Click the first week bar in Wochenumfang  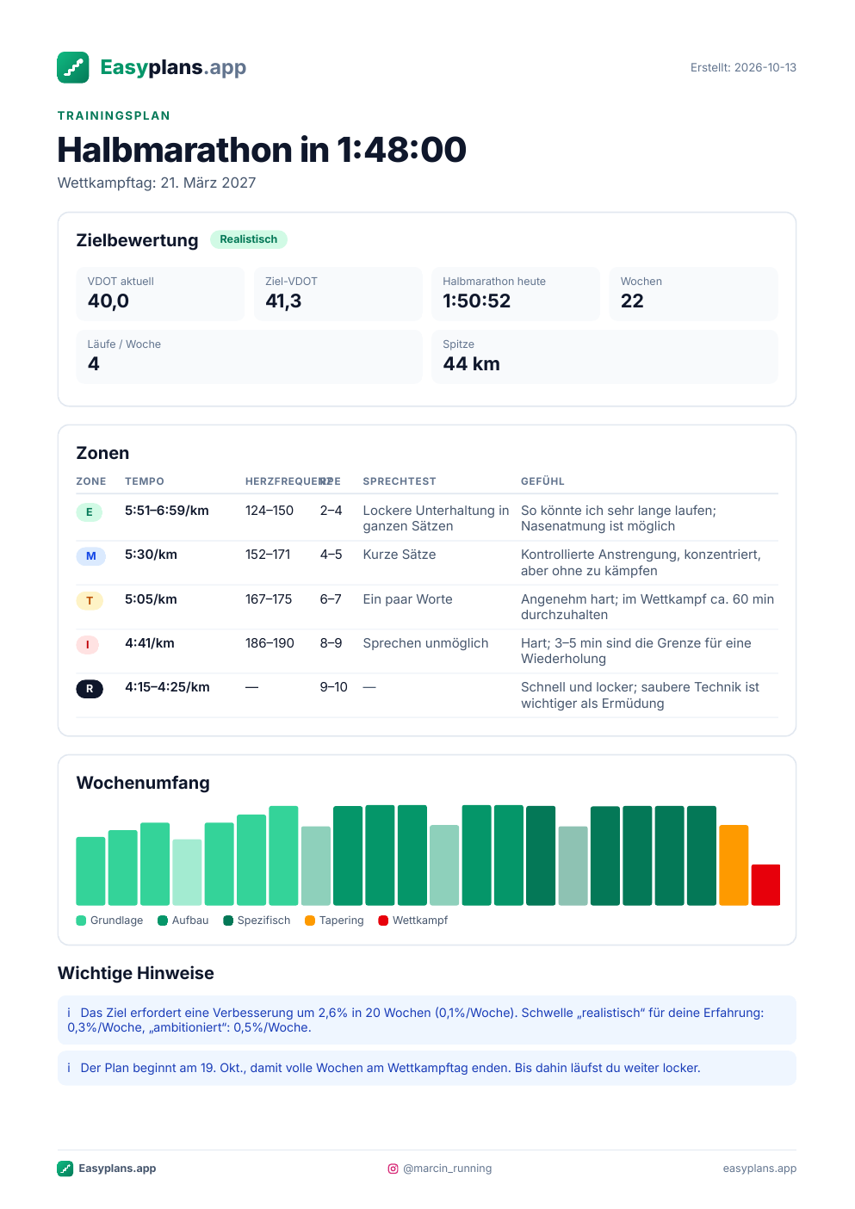coord(90,871)
